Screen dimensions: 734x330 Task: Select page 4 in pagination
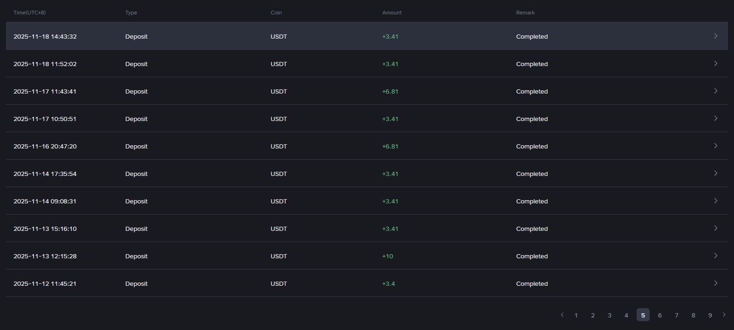(x=626, y=315)
